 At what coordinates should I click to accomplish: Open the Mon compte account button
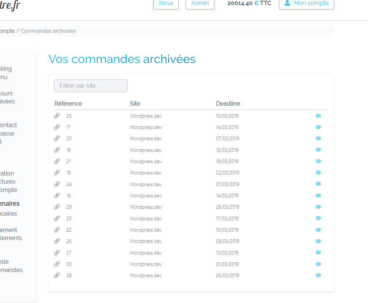pyautogui.click(x=306, y=4)
